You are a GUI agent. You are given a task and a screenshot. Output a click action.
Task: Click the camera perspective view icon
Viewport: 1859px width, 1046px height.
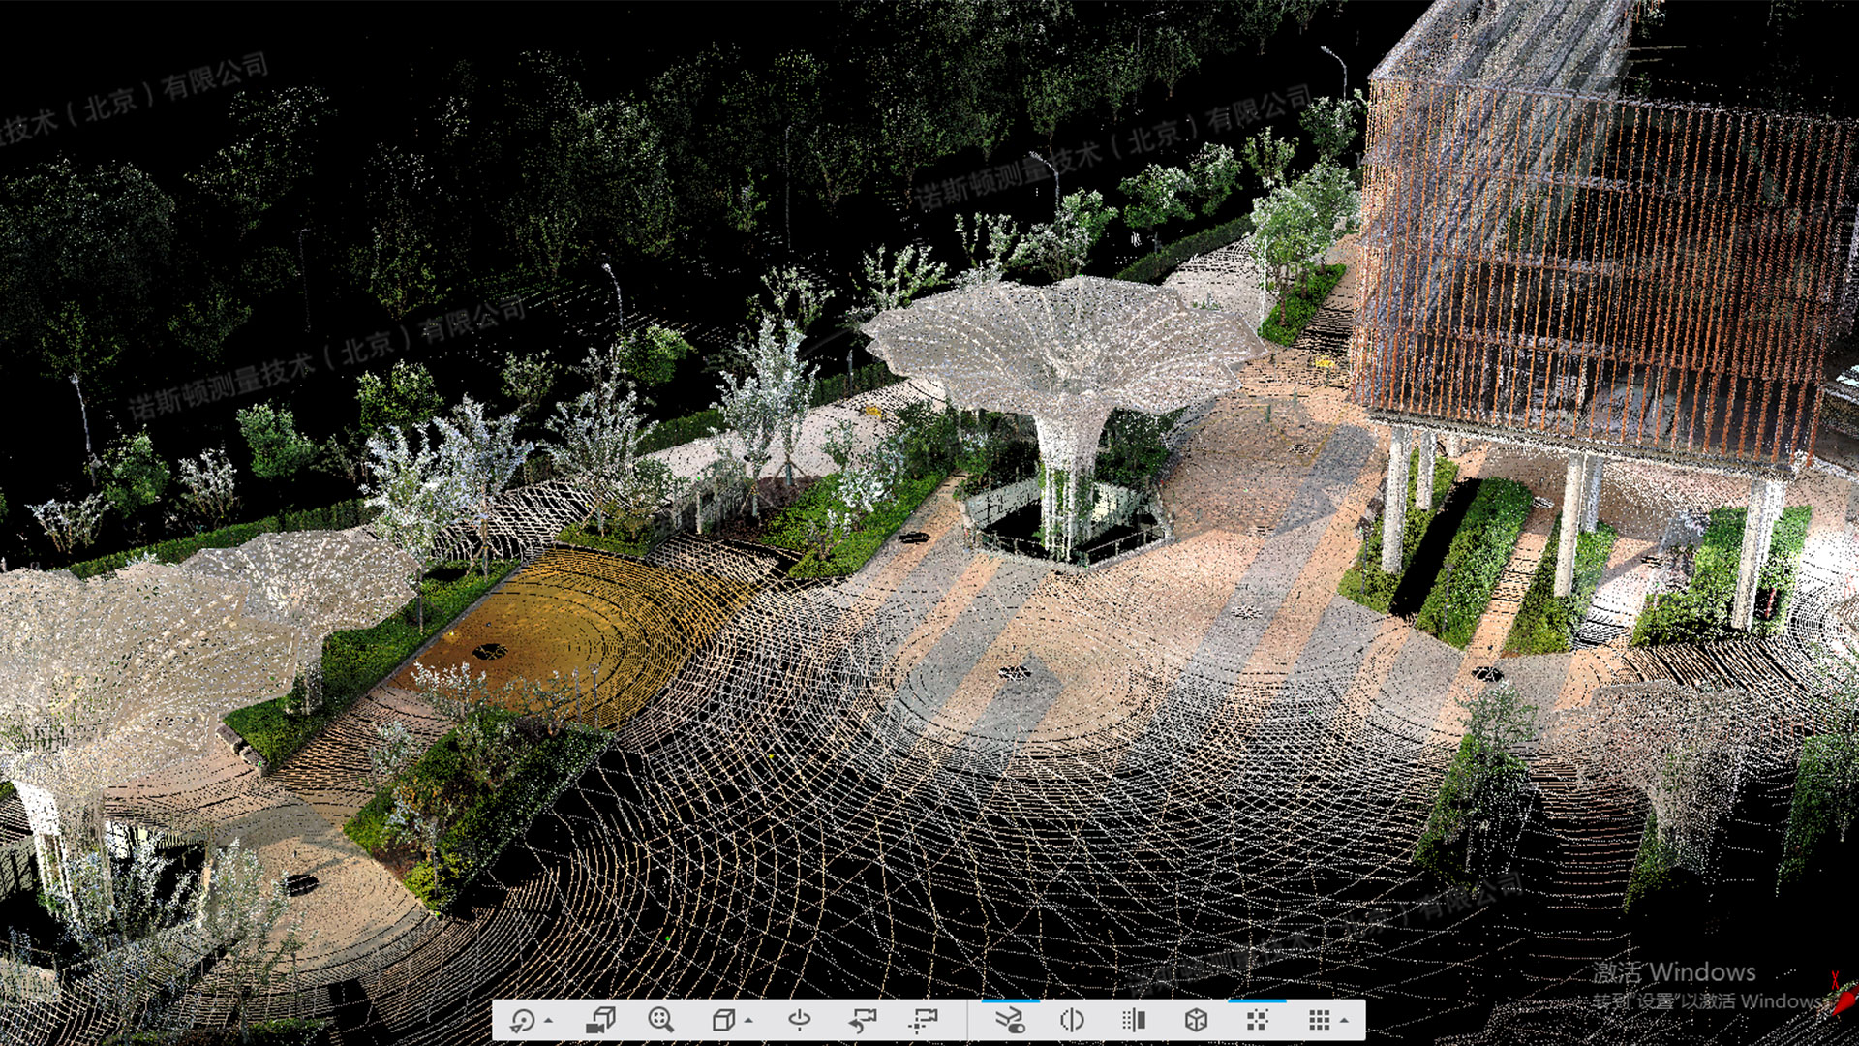tap(600, 1020)
